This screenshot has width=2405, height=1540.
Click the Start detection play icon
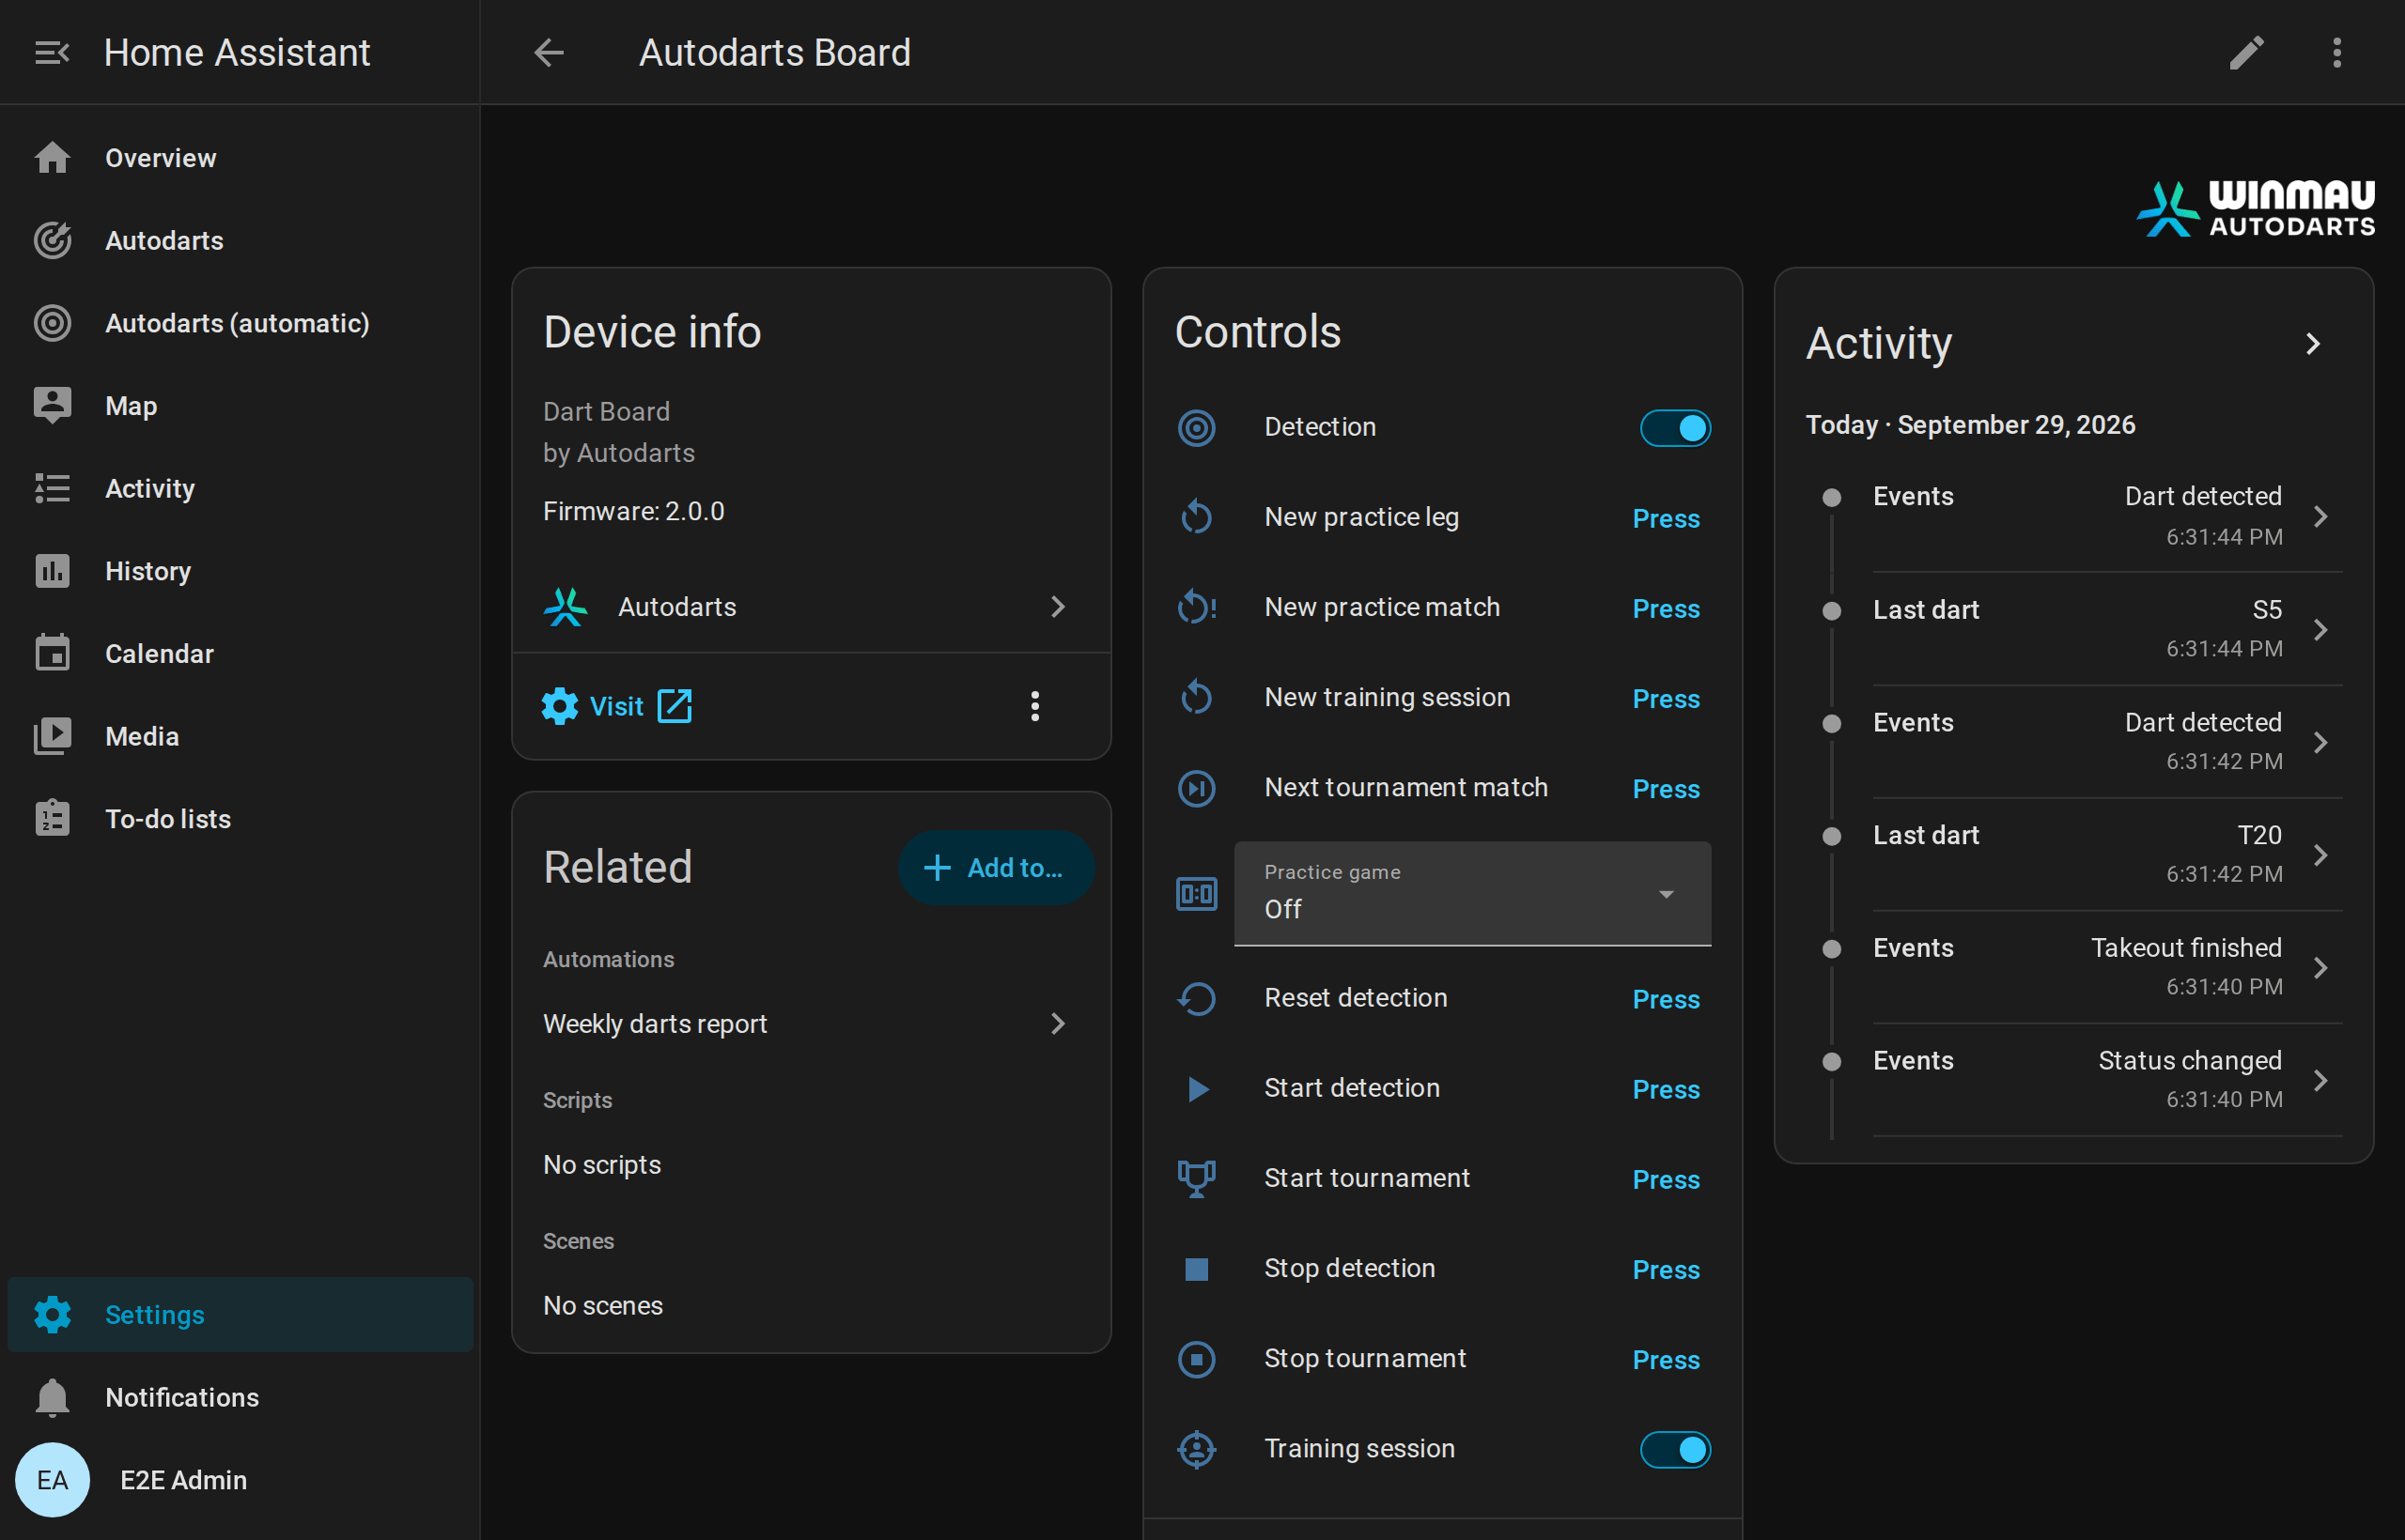pyautogui.click(x=1197, y=1089)
